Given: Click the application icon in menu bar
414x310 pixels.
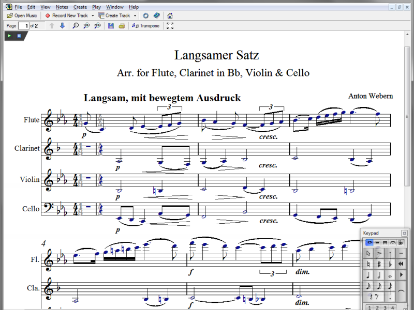Looking at the screenshot, I should (9, 7).
